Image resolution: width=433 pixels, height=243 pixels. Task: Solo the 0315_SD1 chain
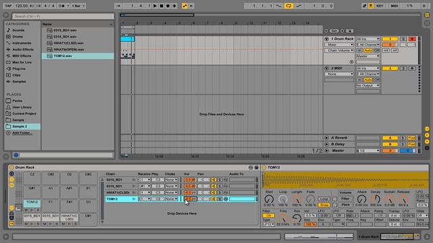220,186
